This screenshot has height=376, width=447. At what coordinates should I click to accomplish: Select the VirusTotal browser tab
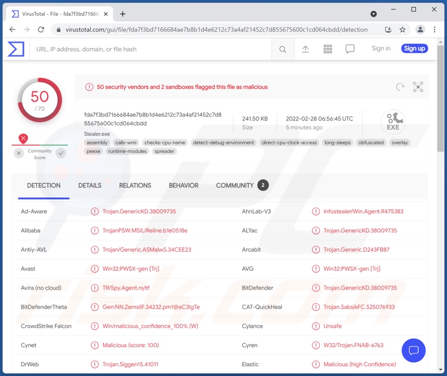(60, 14)
